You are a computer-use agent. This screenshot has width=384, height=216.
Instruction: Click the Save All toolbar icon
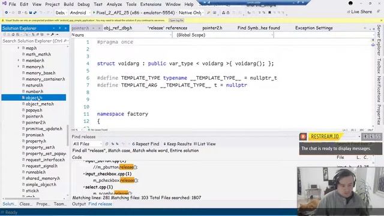(35, 13)
